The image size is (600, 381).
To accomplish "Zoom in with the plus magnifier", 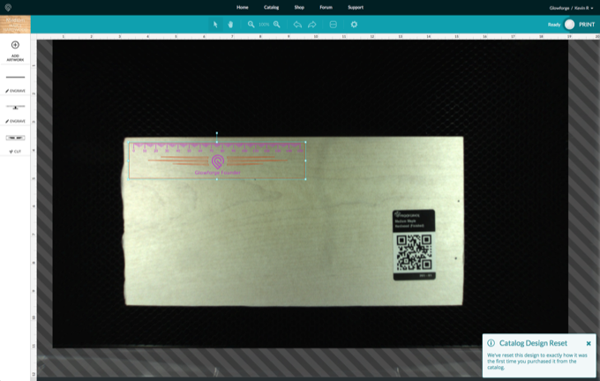I will click(x=277, y=25).
